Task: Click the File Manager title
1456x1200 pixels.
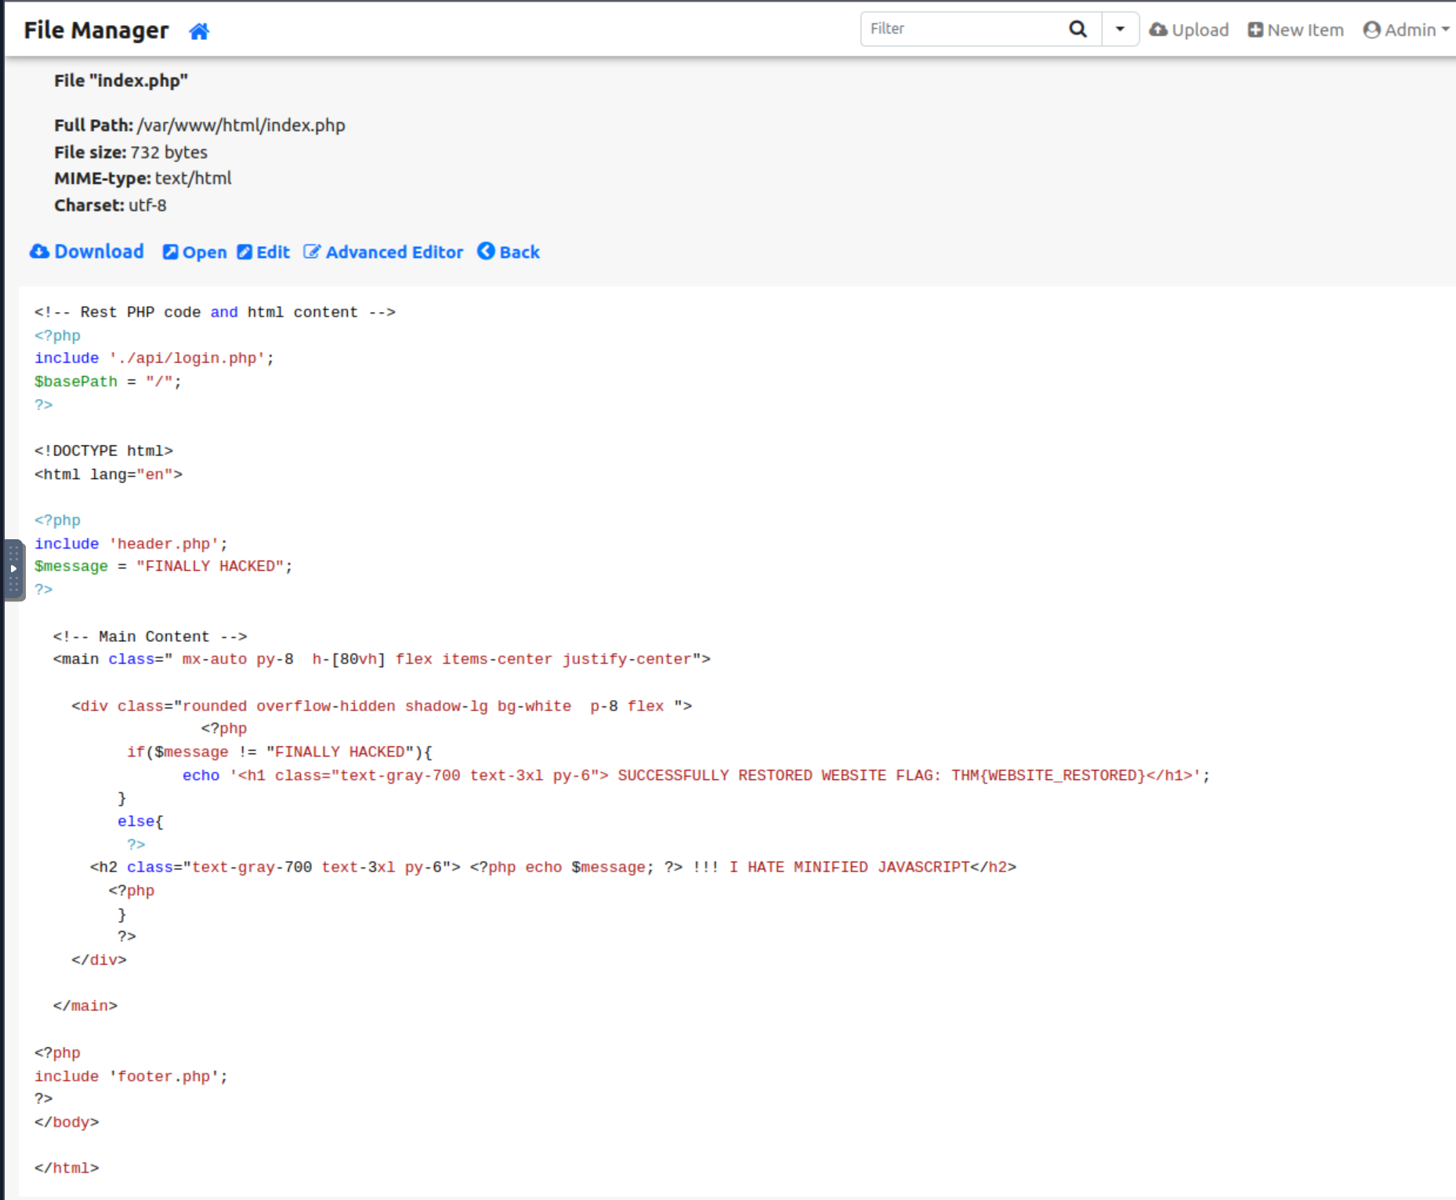Action: (x=96, y=30)
